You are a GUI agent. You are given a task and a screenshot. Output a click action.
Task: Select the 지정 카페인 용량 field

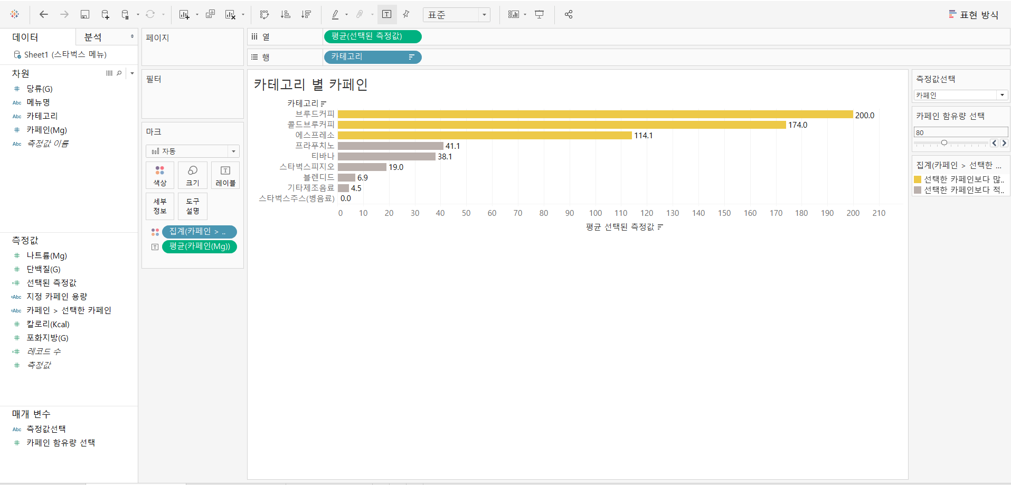(57, 297)
